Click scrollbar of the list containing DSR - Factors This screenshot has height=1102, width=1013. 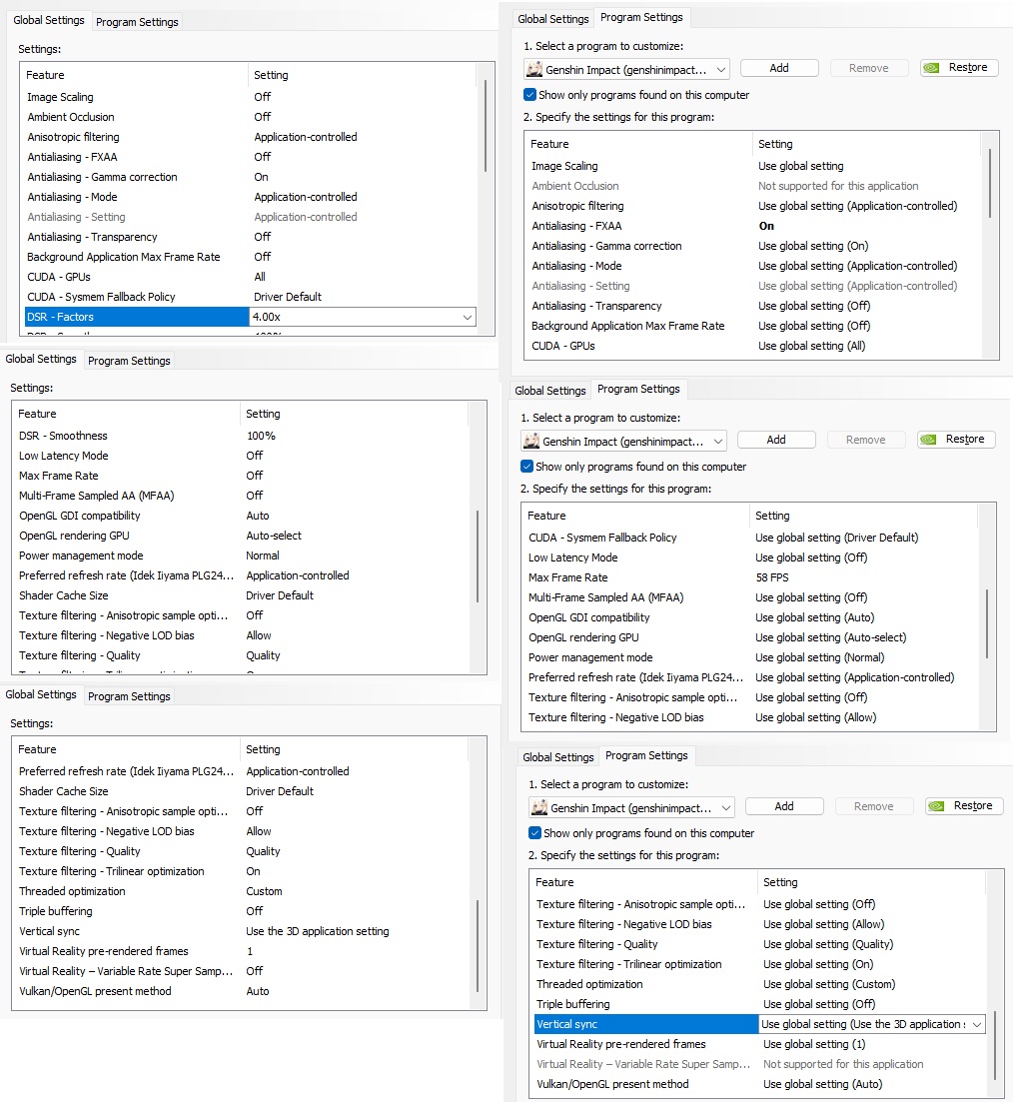click(486, 127)
